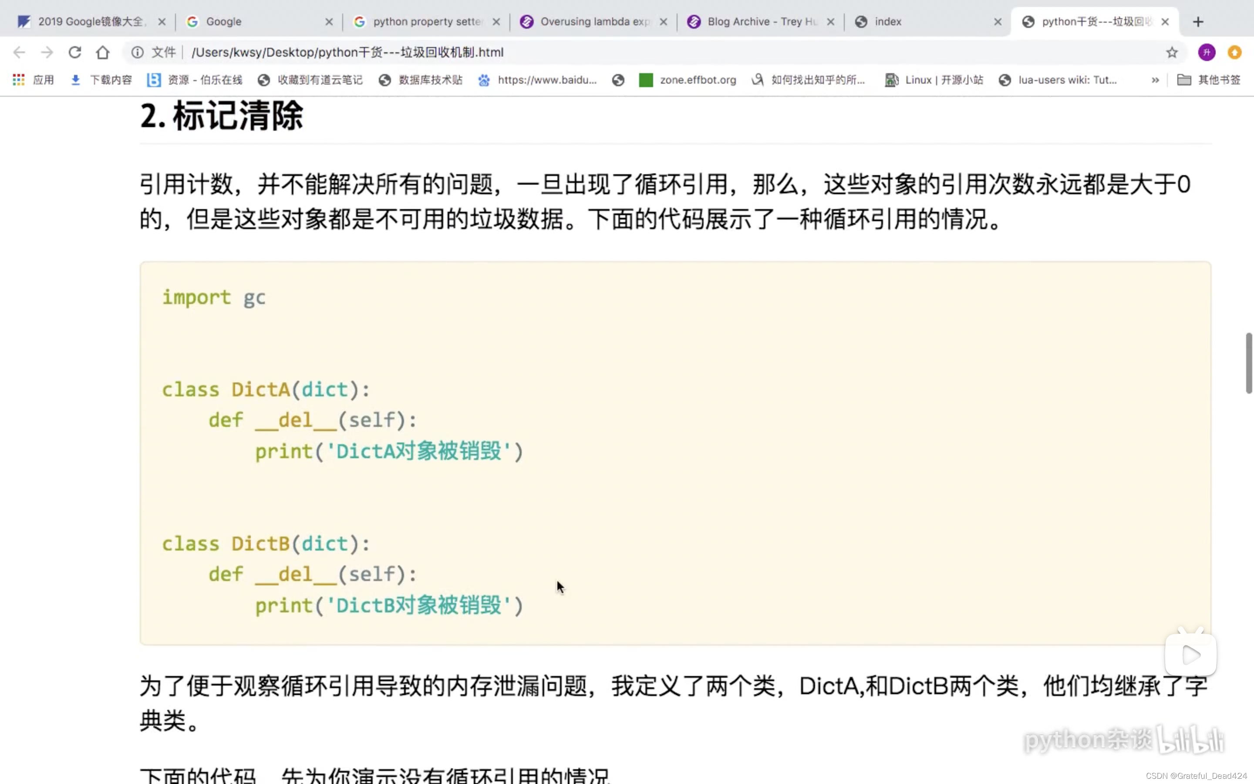The width and height of the screenshot is (1254, 784).
Task: Close the 2019 Google镜像大全 tab
Action: (x=162, y=22)
